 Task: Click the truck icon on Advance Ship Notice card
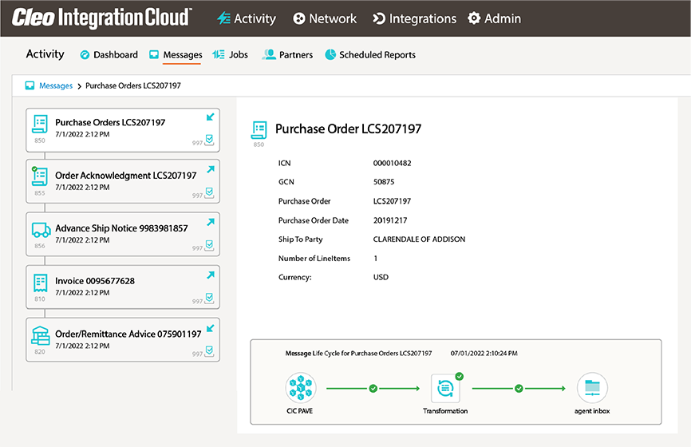click(41, 230)
